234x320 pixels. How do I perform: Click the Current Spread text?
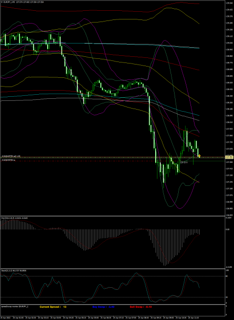pyautogui.click(x=50, y=307)
